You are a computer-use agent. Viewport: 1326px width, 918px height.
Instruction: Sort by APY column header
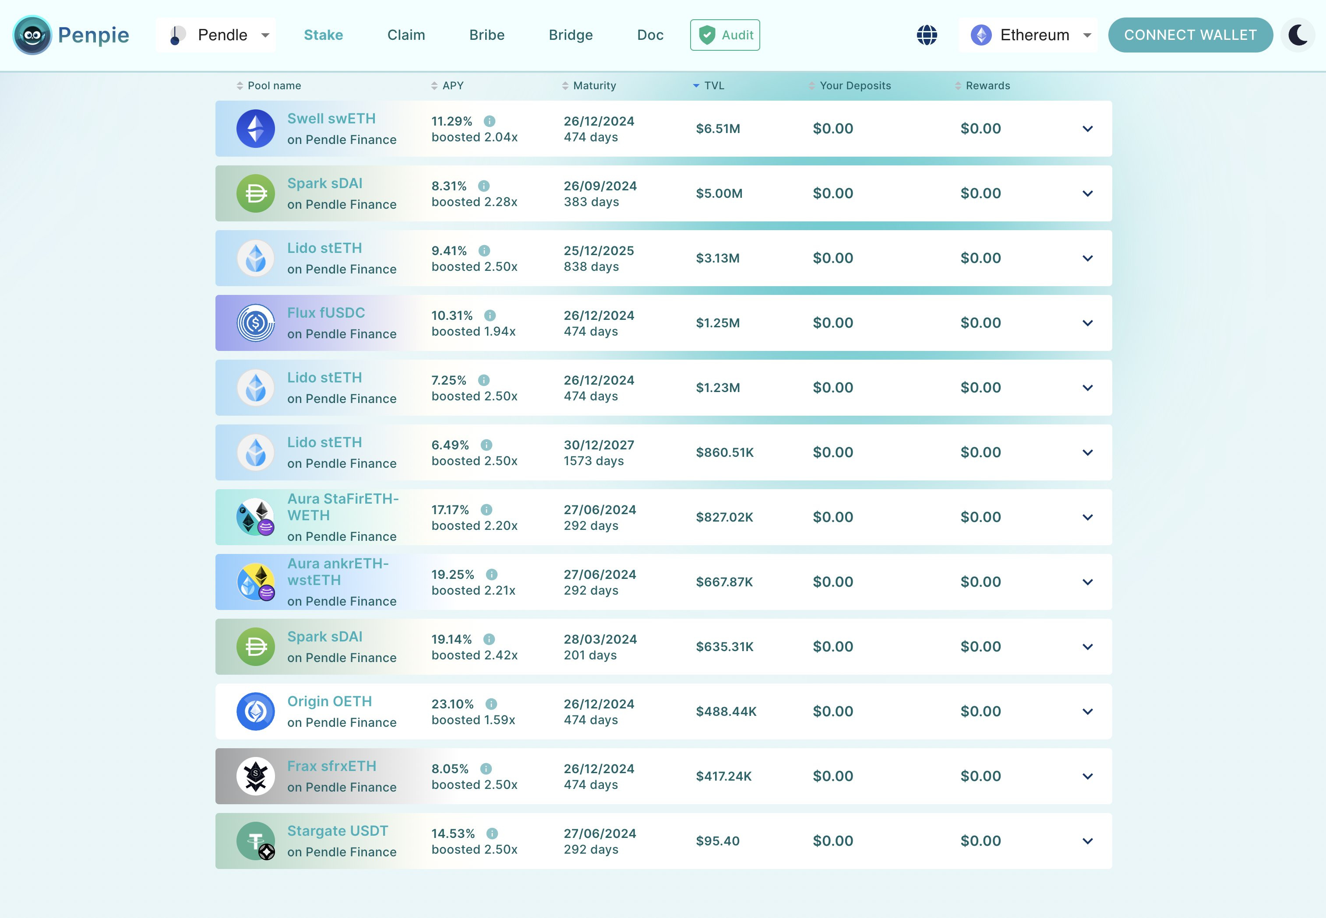coord(447,86)
